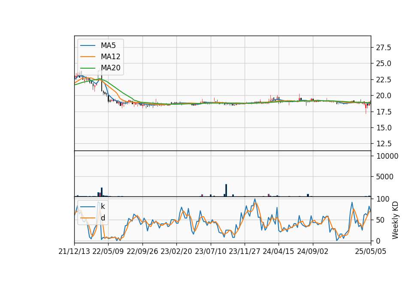
Task: Click the 20.0 price axis label
Action: [384, 96]
